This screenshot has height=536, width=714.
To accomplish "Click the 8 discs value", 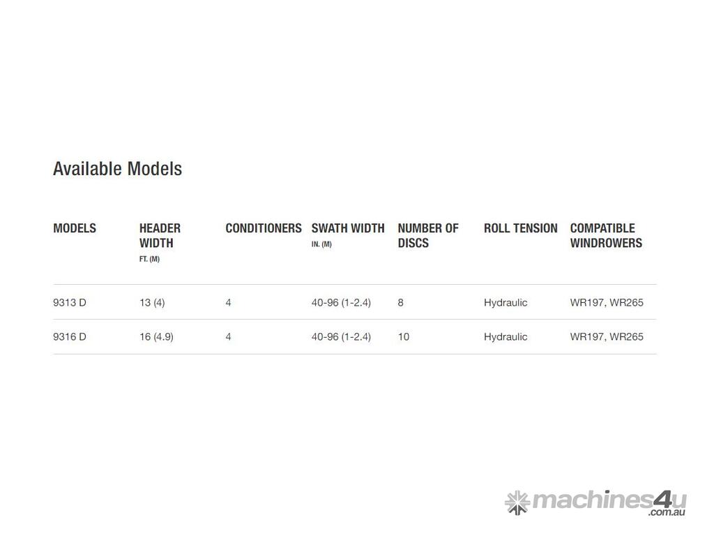I will point(401,303).
